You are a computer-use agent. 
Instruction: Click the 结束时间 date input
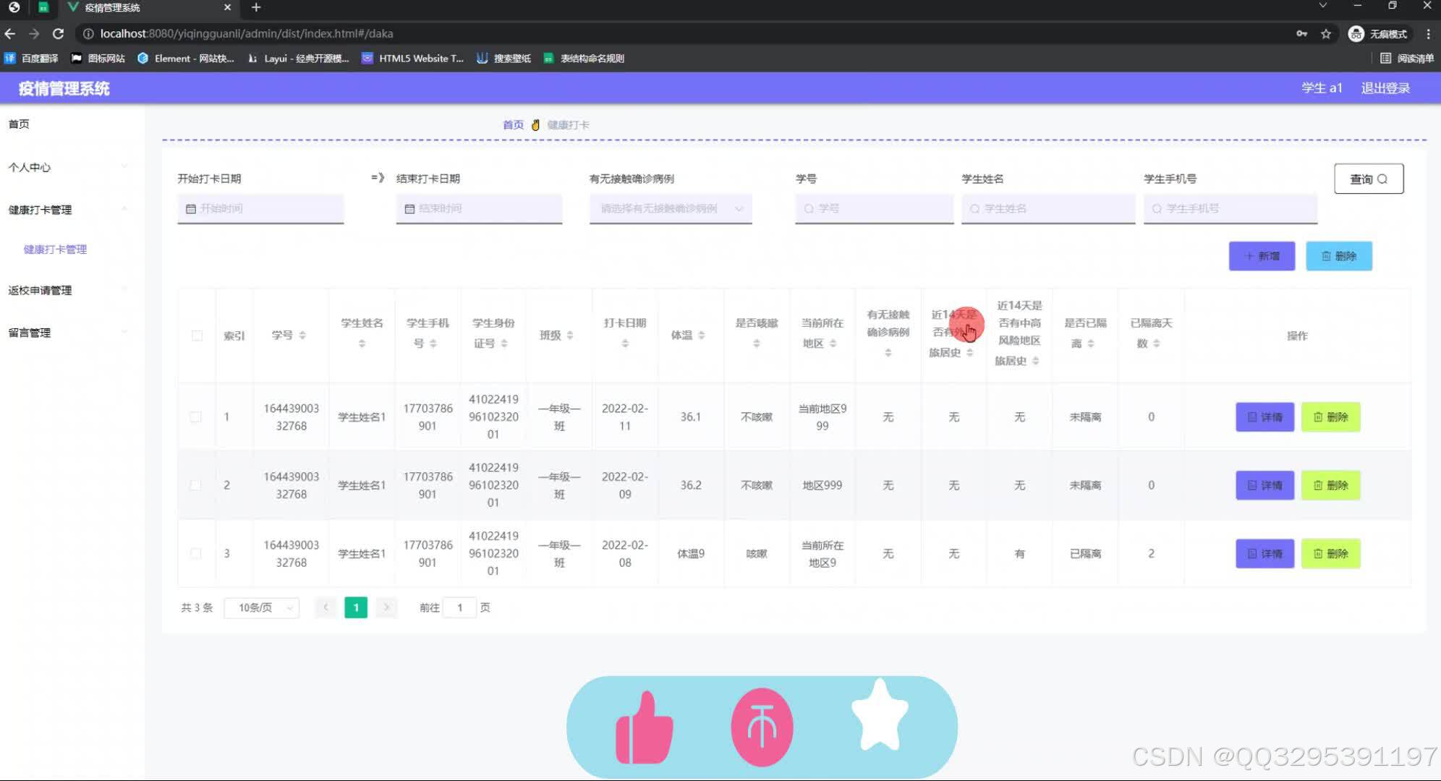[x=479, y=208]
